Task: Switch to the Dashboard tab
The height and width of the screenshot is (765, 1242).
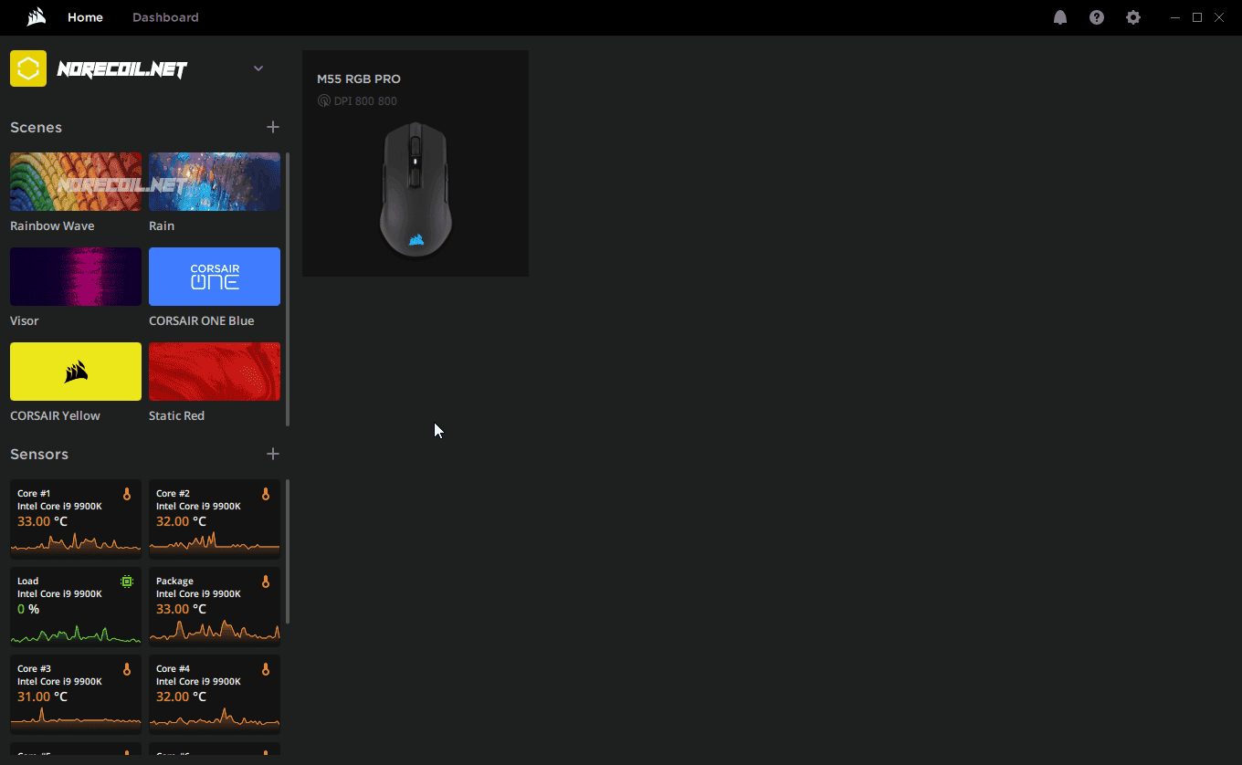Action: click(x=165, y=17)
